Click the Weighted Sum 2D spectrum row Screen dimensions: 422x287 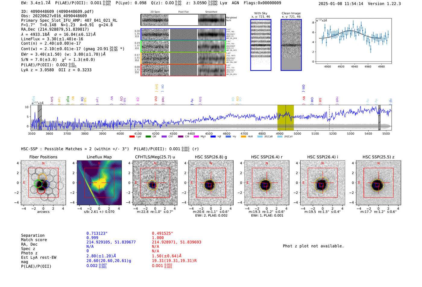coord(183,20)
